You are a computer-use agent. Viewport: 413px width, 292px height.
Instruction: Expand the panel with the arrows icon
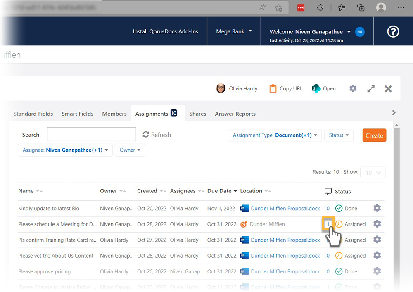[371, 88]
